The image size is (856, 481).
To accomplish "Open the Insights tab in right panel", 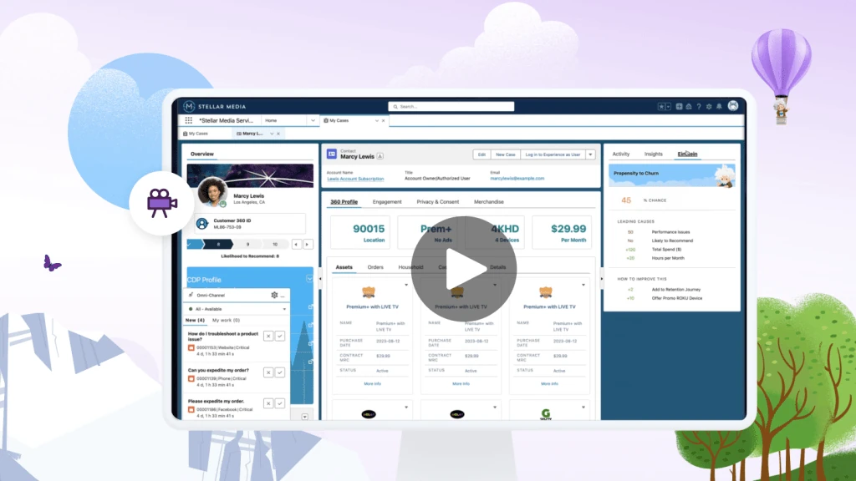I will click(653, 154).
